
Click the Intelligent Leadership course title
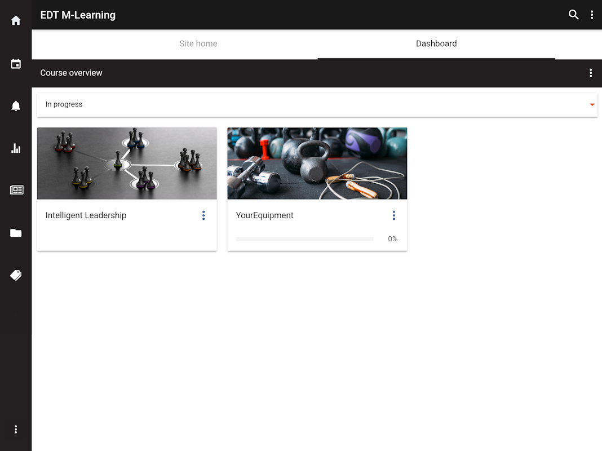(x=86, y=215)
